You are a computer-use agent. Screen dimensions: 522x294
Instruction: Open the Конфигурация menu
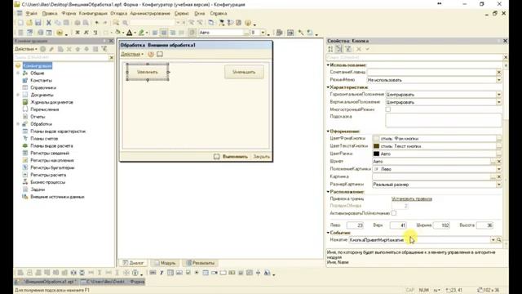pos(93,13)
